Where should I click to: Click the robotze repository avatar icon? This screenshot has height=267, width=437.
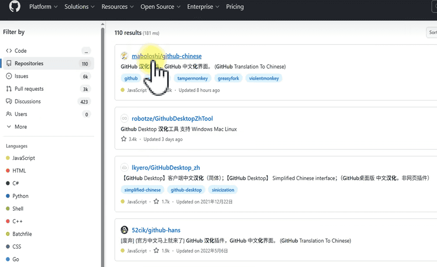coord(125,119)
